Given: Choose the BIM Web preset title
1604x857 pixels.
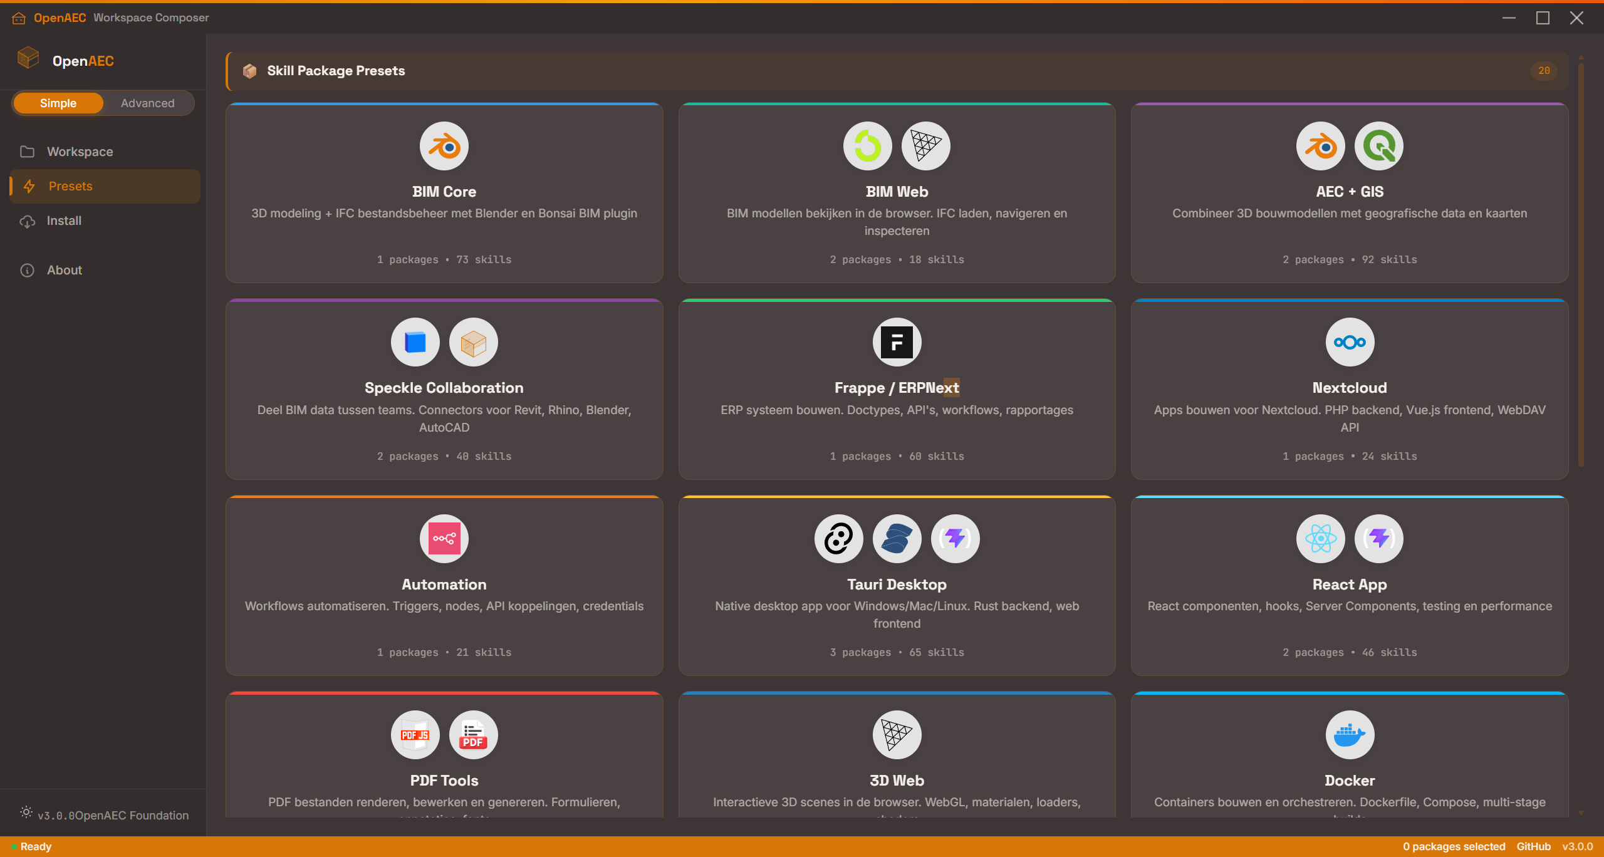Looking at the screenshot, I should pyautogui.click(x=897, y=192).
